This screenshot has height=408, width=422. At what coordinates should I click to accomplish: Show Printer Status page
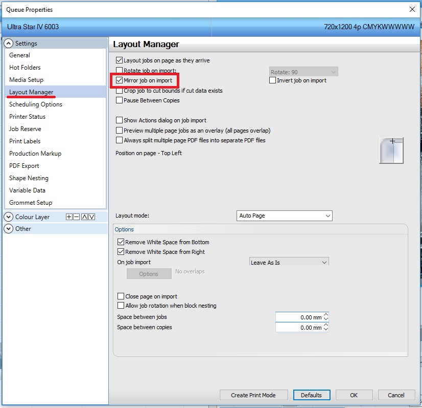point(56,117)
